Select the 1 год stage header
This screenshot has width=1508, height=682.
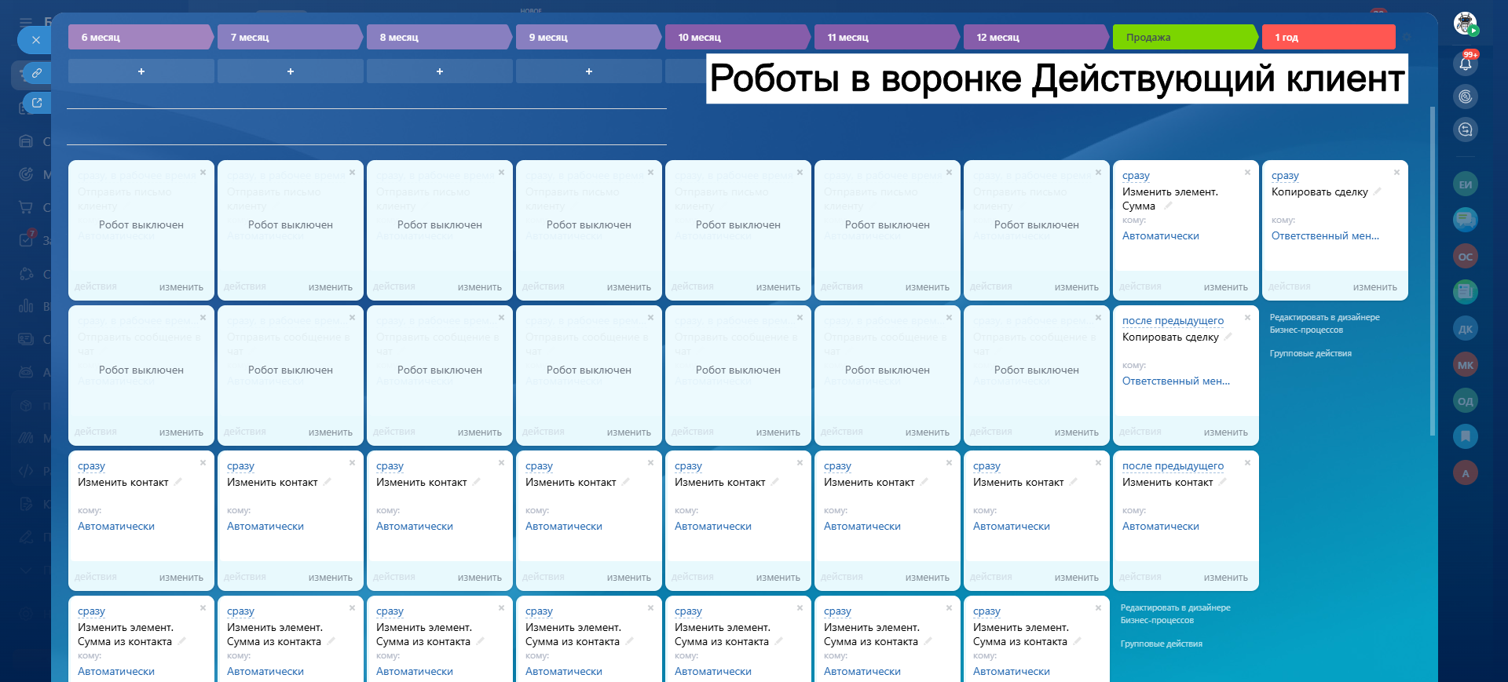pos(1327,37)
